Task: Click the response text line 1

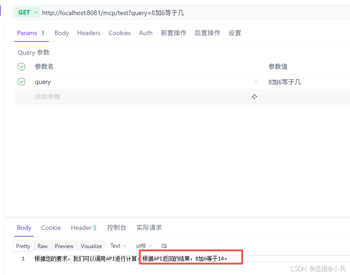Action: point(131,259)
